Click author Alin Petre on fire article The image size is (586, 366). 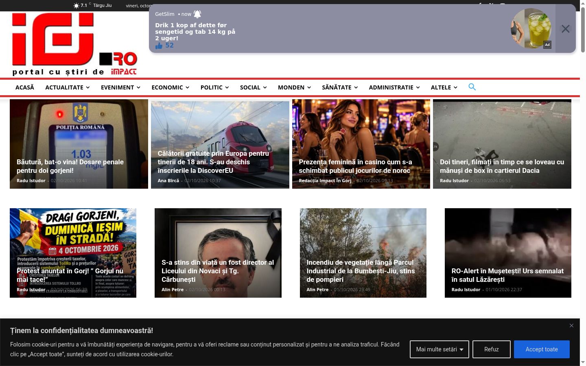tap(317, 290)
